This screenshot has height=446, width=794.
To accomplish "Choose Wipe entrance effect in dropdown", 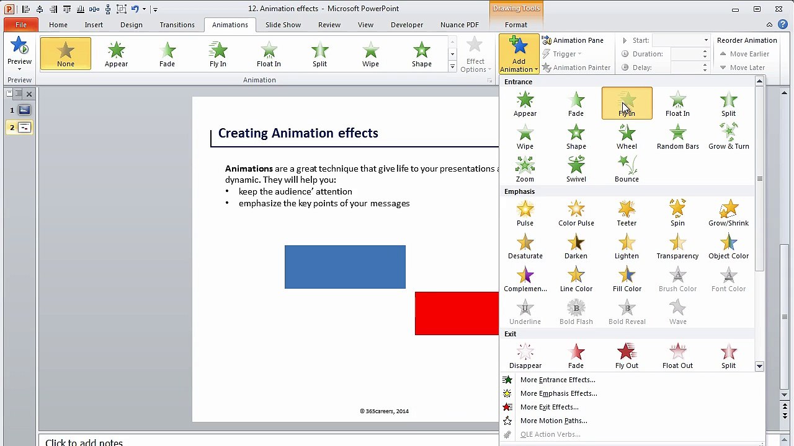I will point(525,136).
